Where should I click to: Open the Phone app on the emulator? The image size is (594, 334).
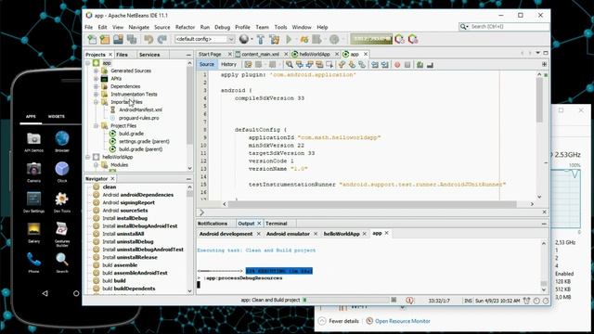click(x=33, y=262)
